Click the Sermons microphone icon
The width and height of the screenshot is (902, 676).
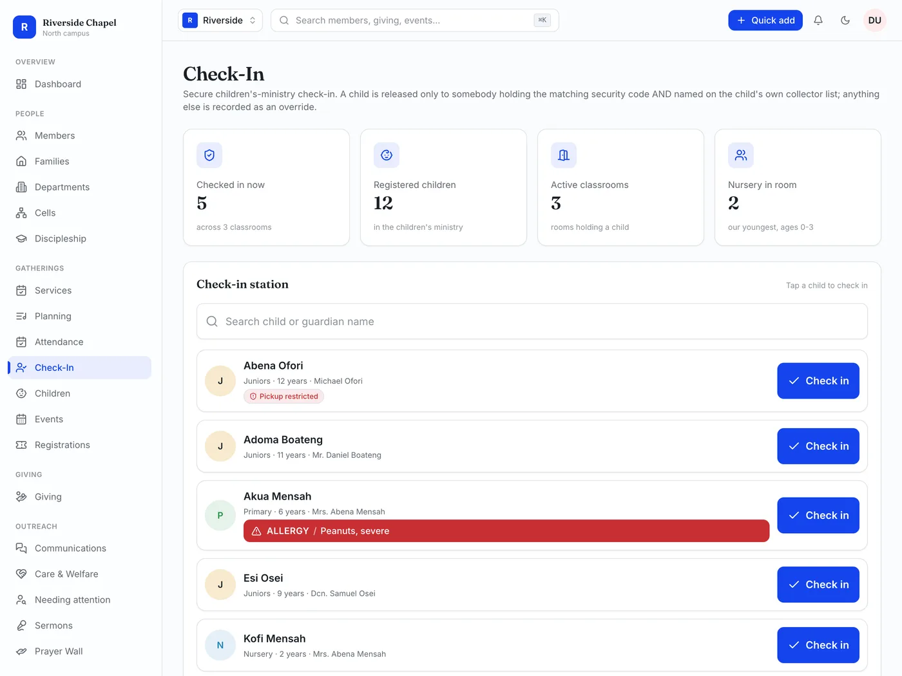[21, 626]
